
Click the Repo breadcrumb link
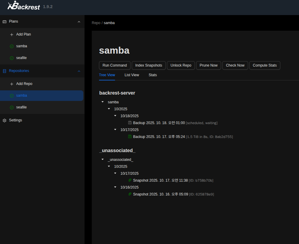[96, 23]
